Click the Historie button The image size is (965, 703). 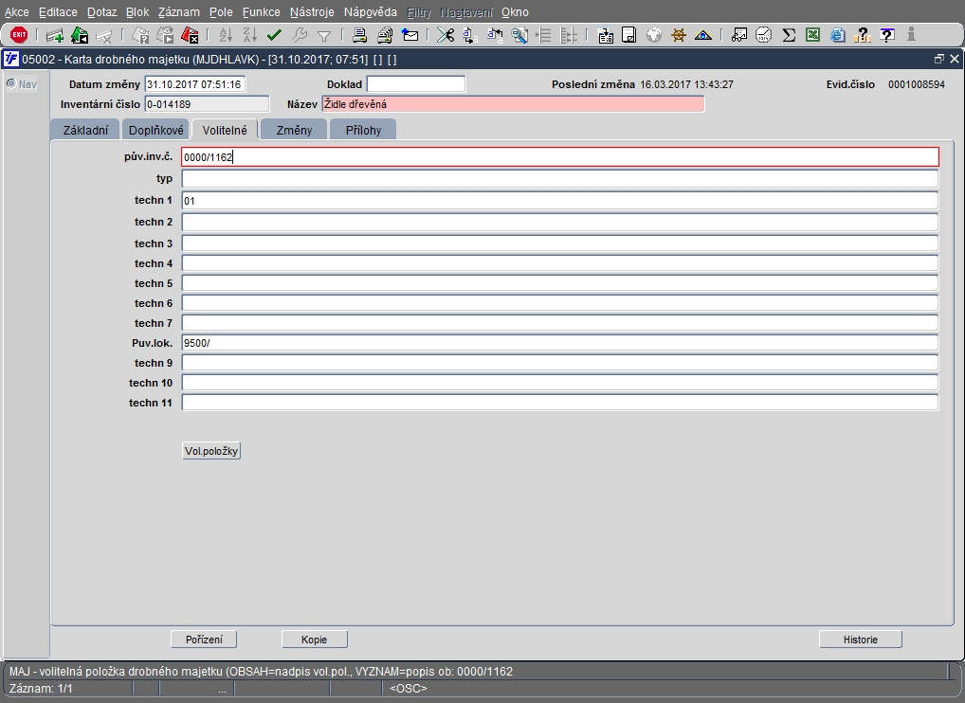point(861,640)
